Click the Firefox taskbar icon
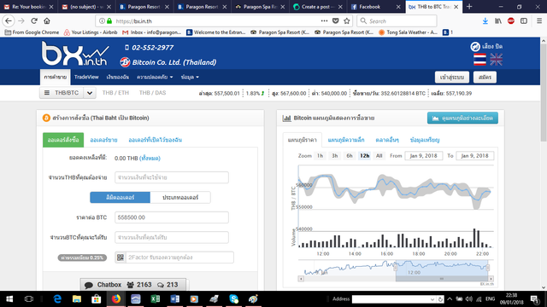547x307 pixels. click(116, 299)
